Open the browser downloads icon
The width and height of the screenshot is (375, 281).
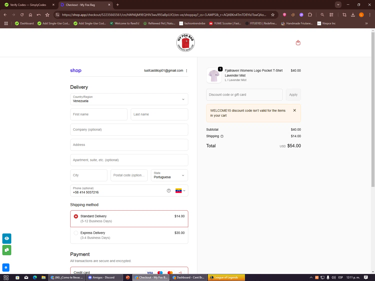pos(353,15)
